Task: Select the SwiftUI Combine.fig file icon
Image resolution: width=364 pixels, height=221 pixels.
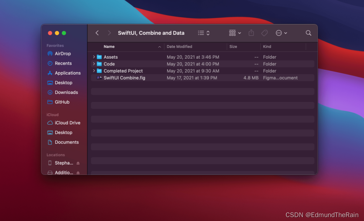Action: tap(99, 78)
